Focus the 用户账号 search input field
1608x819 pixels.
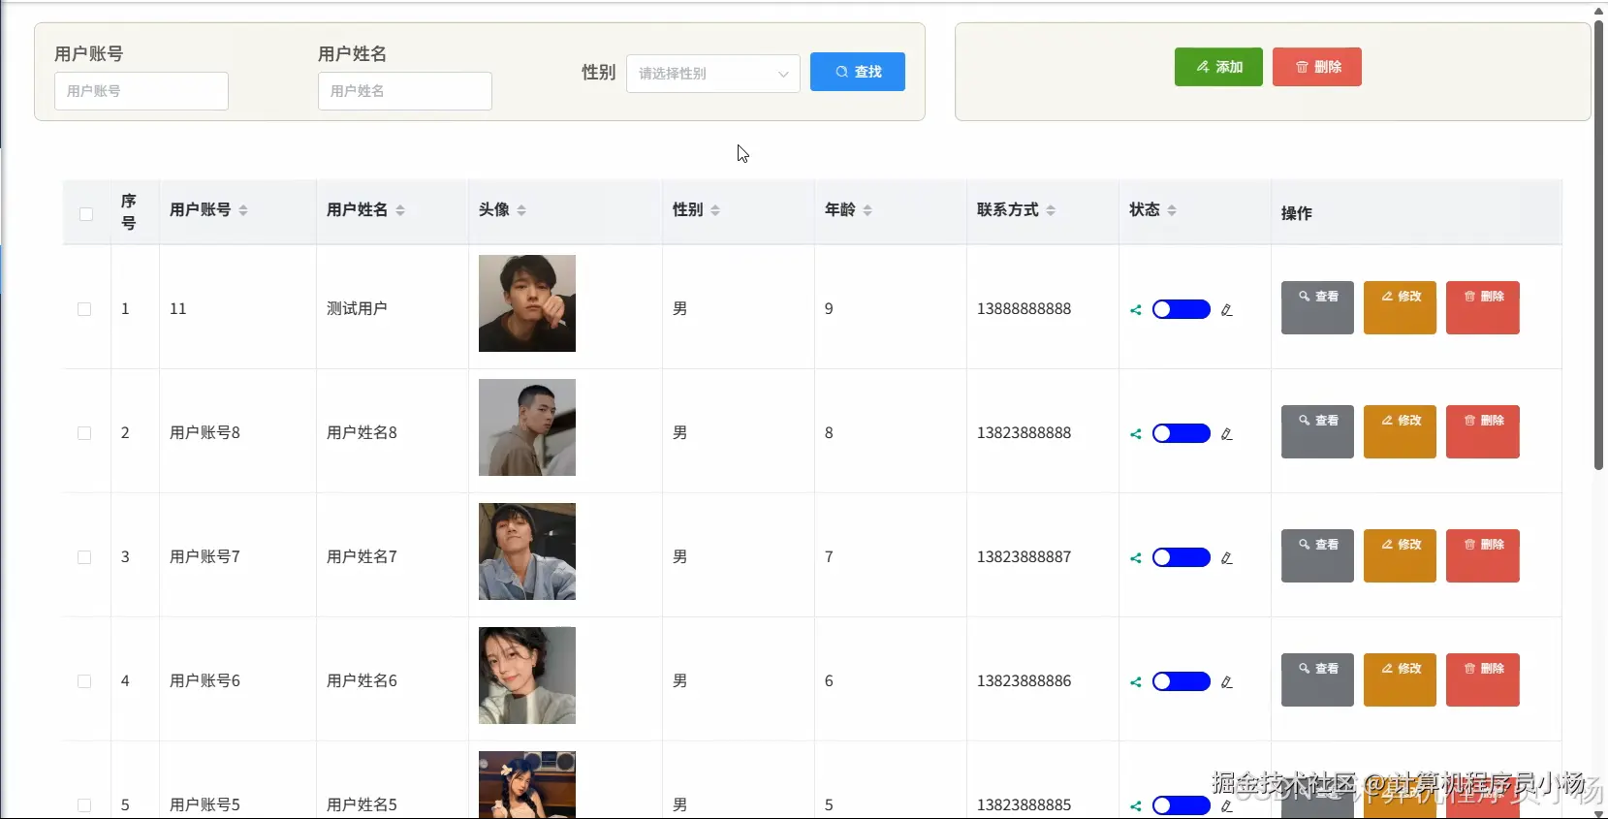142,91
